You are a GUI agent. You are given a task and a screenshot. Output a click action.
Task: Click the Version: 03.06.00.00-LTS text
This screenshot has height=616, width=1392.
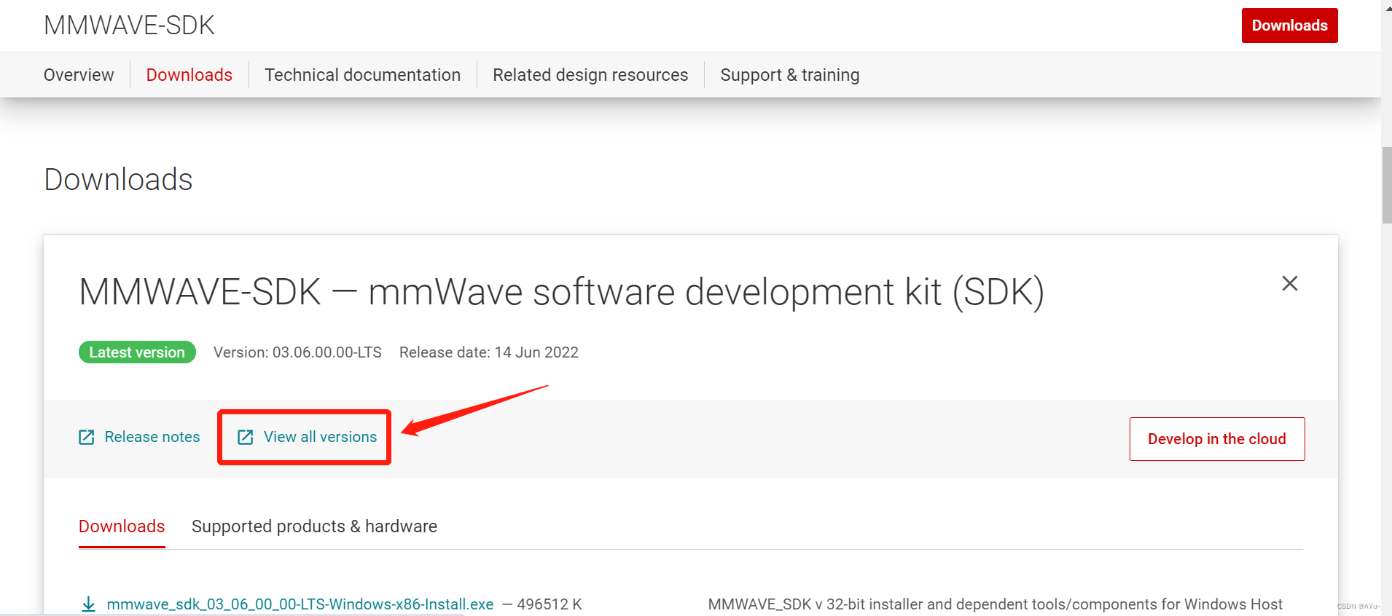297,352
